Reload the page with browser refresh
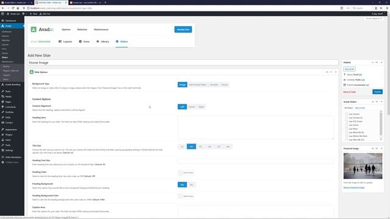Image resolution: width=390 pixels, height=219 pixels. (13, 8)
